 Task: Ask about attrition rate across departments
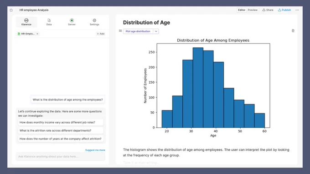pos(61,130)
